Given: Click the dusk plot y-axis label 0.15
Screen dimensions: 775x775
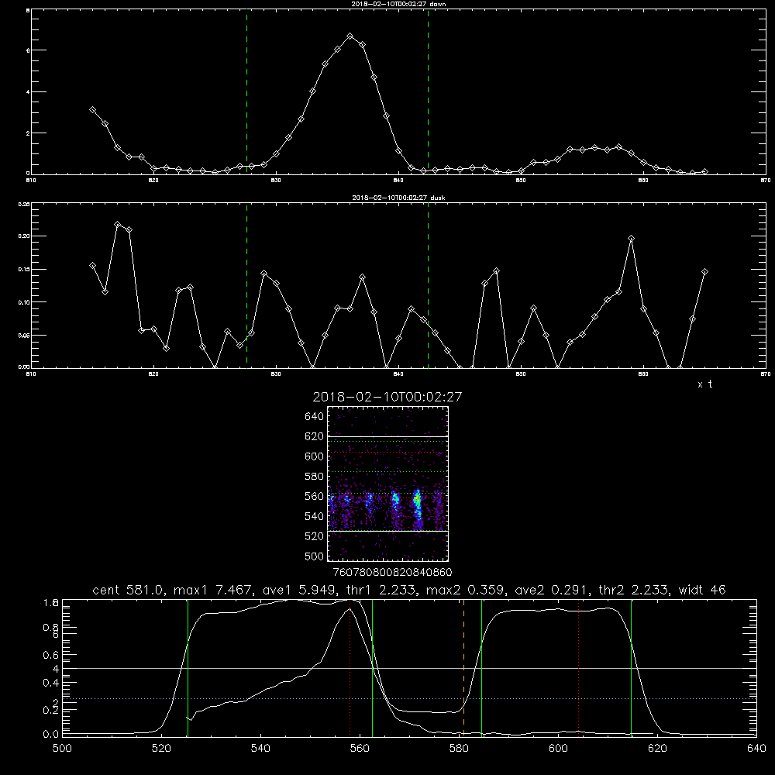Looking at the screenshot, I should click(x=24, y=270).
